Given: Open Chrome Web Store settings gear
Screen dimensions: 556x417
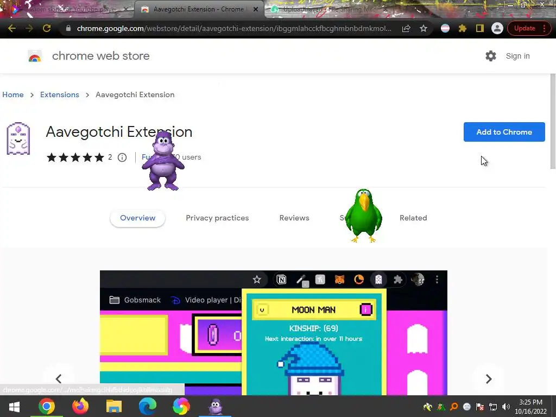Looking at the screenshot, I should pos(491,56).
